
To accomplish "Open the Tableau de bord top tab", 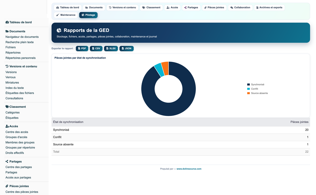I will [67, 8].
